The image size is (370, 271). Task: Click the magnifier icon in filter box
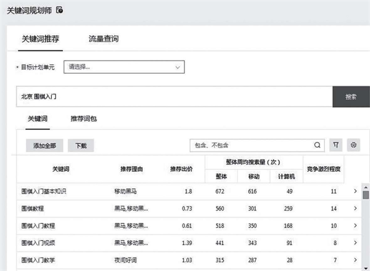click(x=317, y=145)
